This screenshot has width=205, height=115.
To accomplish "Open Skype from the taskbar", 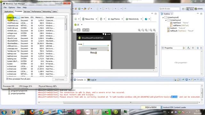I will click(x=60, y=112).
